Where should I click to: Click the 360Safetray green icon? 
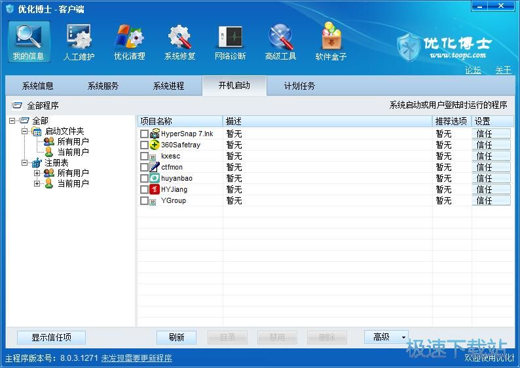tap(155, 145)
